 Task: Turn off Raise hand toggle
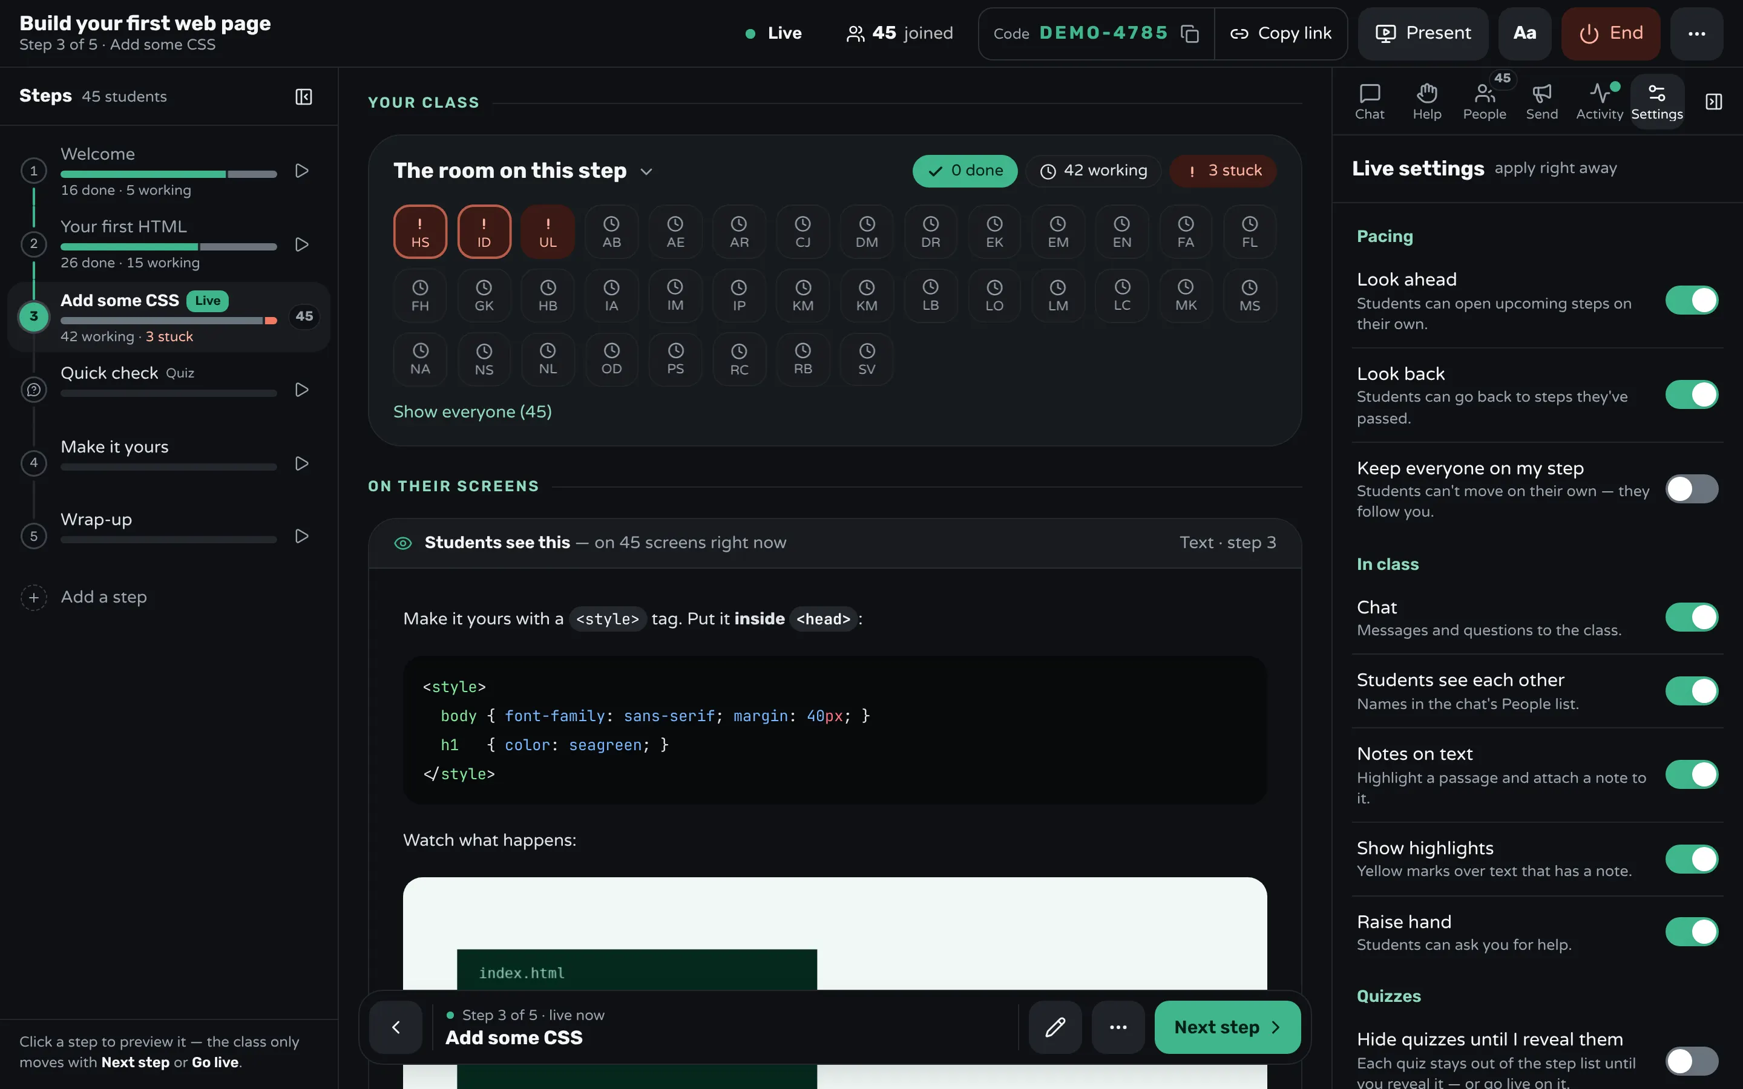coord(1691,932)
